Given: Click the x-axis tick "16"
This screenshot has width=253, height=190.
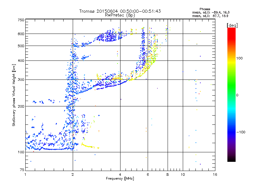Looking at the screenshot, I should [x=215, y=174].
